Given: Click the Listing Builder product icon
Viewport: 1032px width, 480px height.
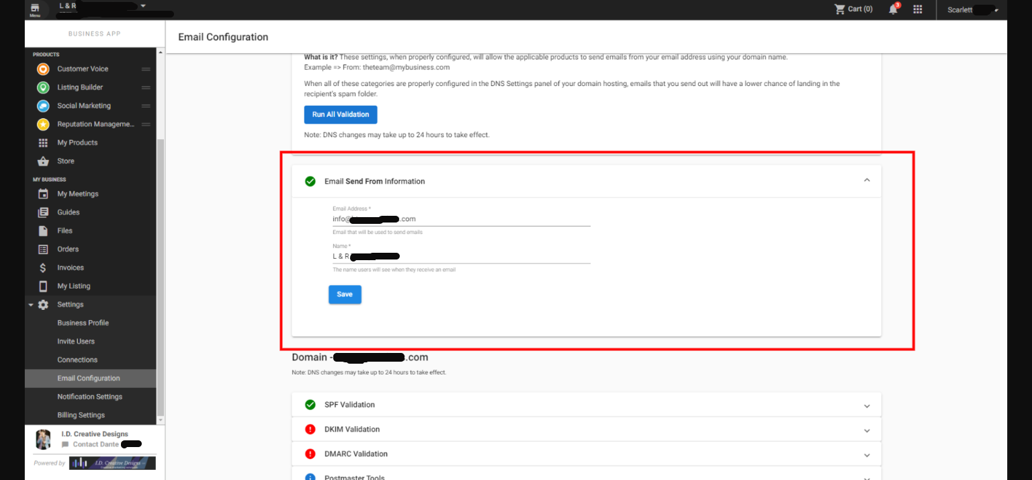Looking at the screenshot, I should 43,87.
